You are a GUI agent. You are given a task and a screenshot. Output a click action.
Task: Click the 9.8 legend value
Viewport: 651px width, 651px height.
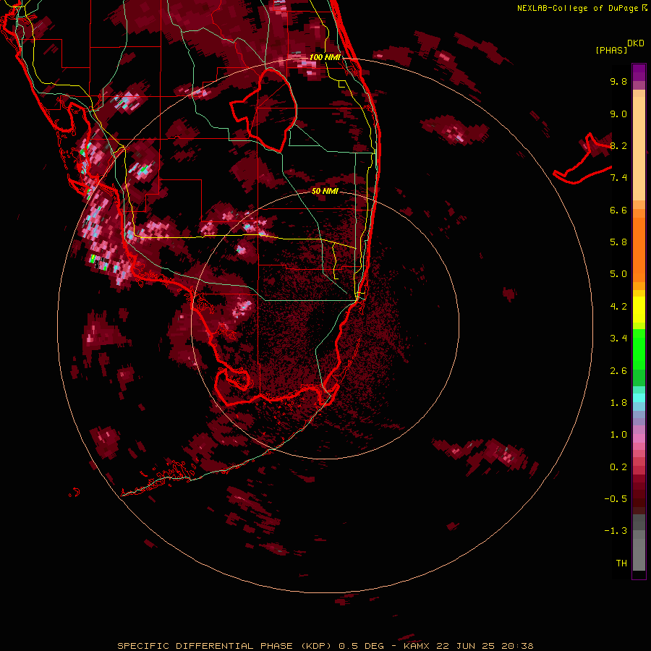point(618,81)
